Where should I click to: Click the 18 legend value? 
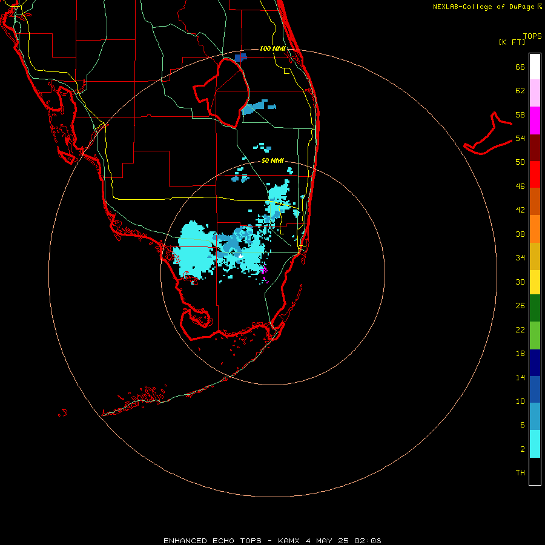point(520,354)
